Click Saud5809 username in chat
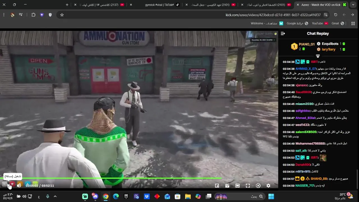Viewport: 359px width, 202px height. [x=303, y=92]
